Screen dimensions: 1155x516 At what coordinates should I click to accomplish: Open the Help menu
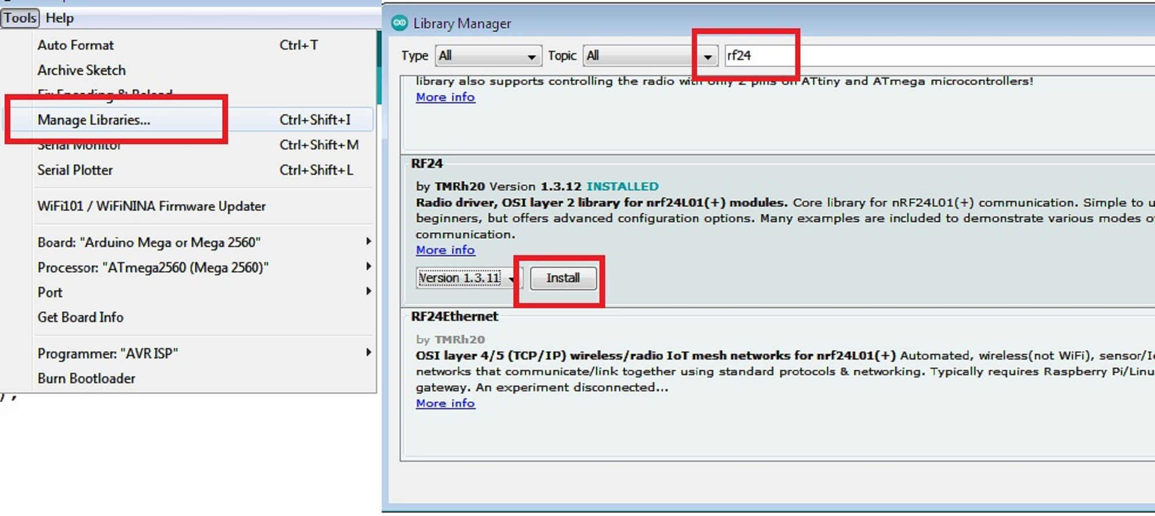[x=59, y=18]
